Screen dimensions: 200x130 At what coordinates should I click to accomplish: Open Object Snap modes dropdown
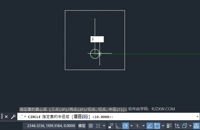pos(163,126)
